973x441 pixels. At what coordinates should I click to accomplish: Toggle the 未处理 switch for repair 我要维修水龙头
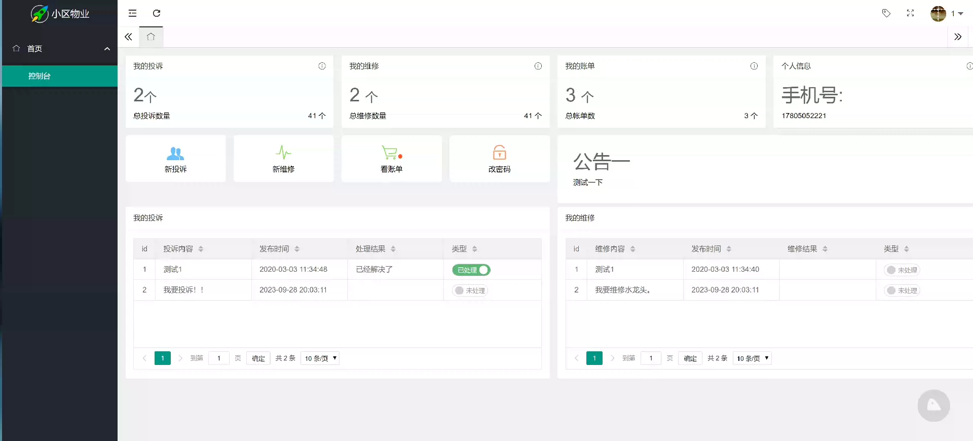pos(902,290)
